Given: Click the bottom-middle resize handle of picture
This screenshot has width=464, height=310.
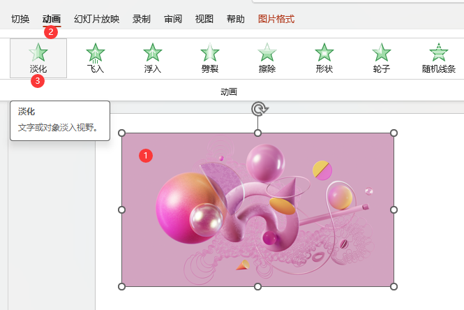Looking at the screenshot, I should click(x=257, y=286).
